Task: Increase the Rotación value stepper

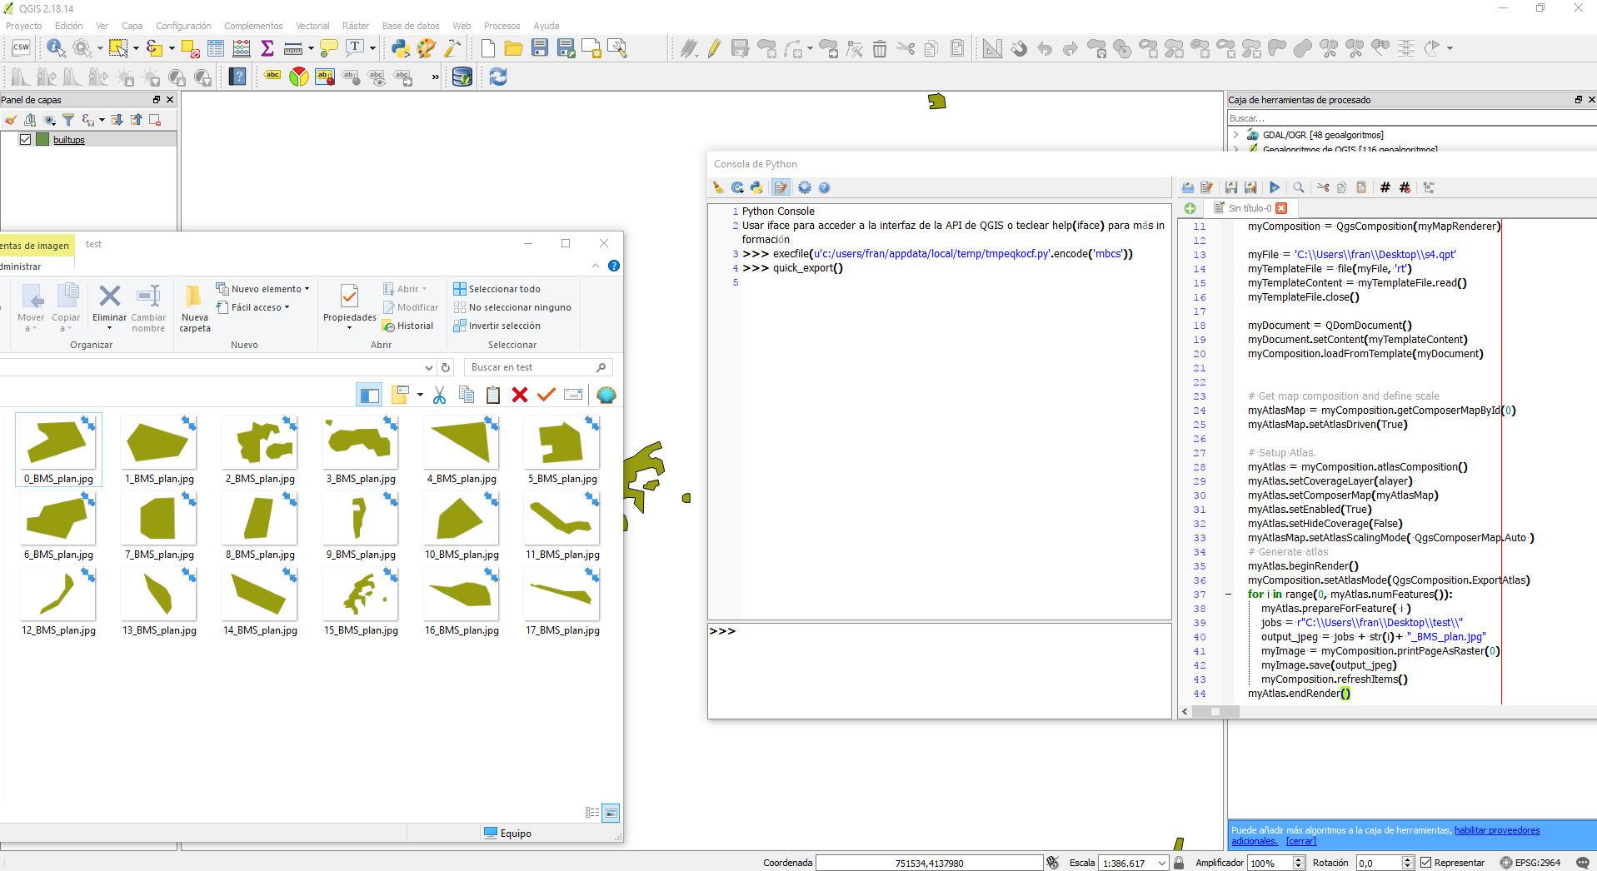Action: click(x=1408, y=859)
